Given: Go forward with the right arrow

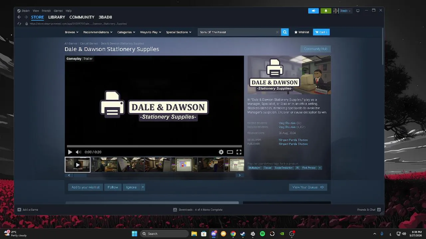Looking at the screenshot, I should [26, 17].
